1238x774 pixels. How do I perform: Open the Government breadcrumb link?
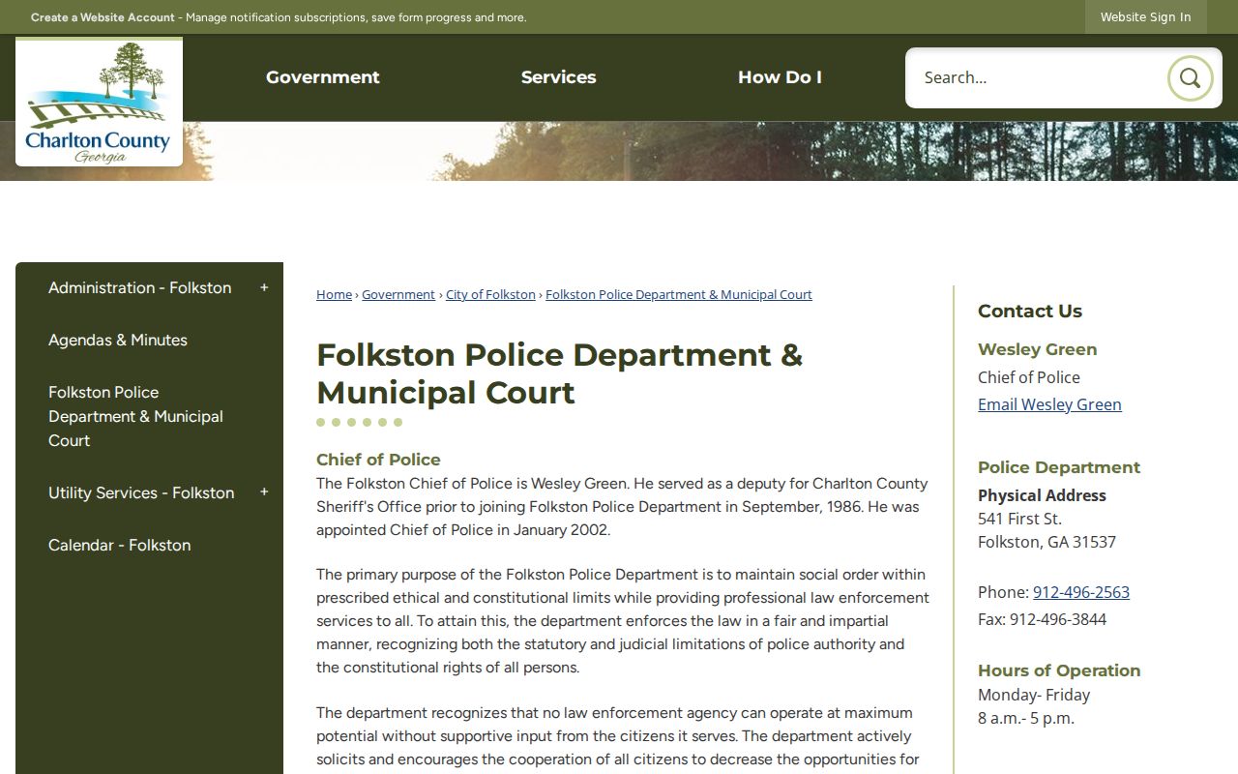point(398,294)
